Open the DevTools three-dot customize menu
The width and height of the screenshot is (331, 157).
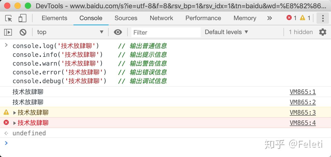point(323,18)
